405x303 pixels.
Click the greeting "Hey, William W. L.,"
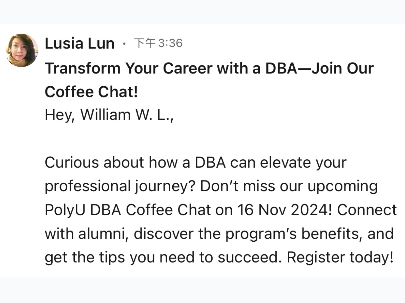tap(109, 115)
